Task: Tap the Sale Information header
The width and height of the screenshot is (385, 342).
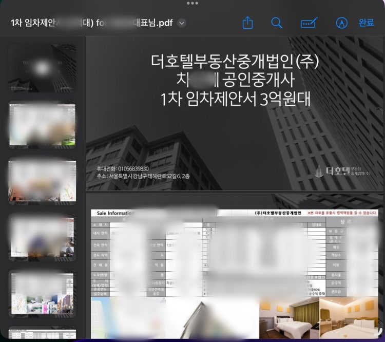Action: tap(115, 213)
